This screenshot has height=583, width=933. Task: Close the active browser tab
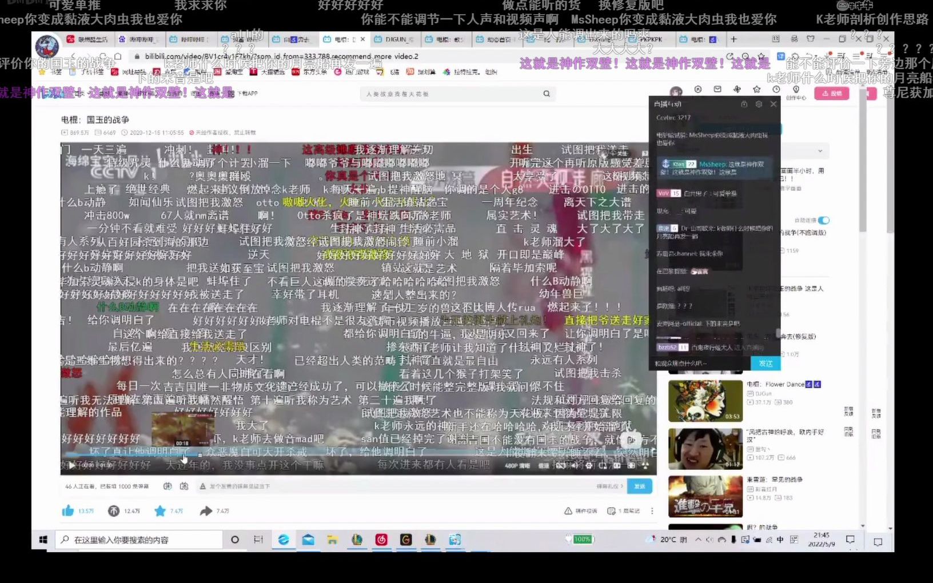pyautogui.click(x=362, y=39)
